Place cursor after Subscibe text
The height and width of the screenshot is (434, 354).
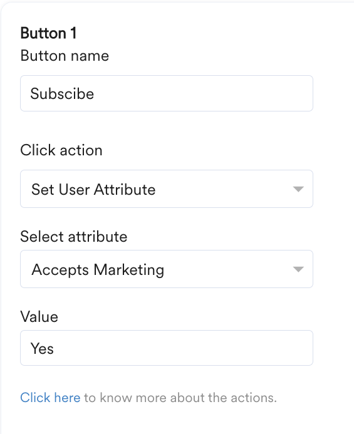[95, 93]
